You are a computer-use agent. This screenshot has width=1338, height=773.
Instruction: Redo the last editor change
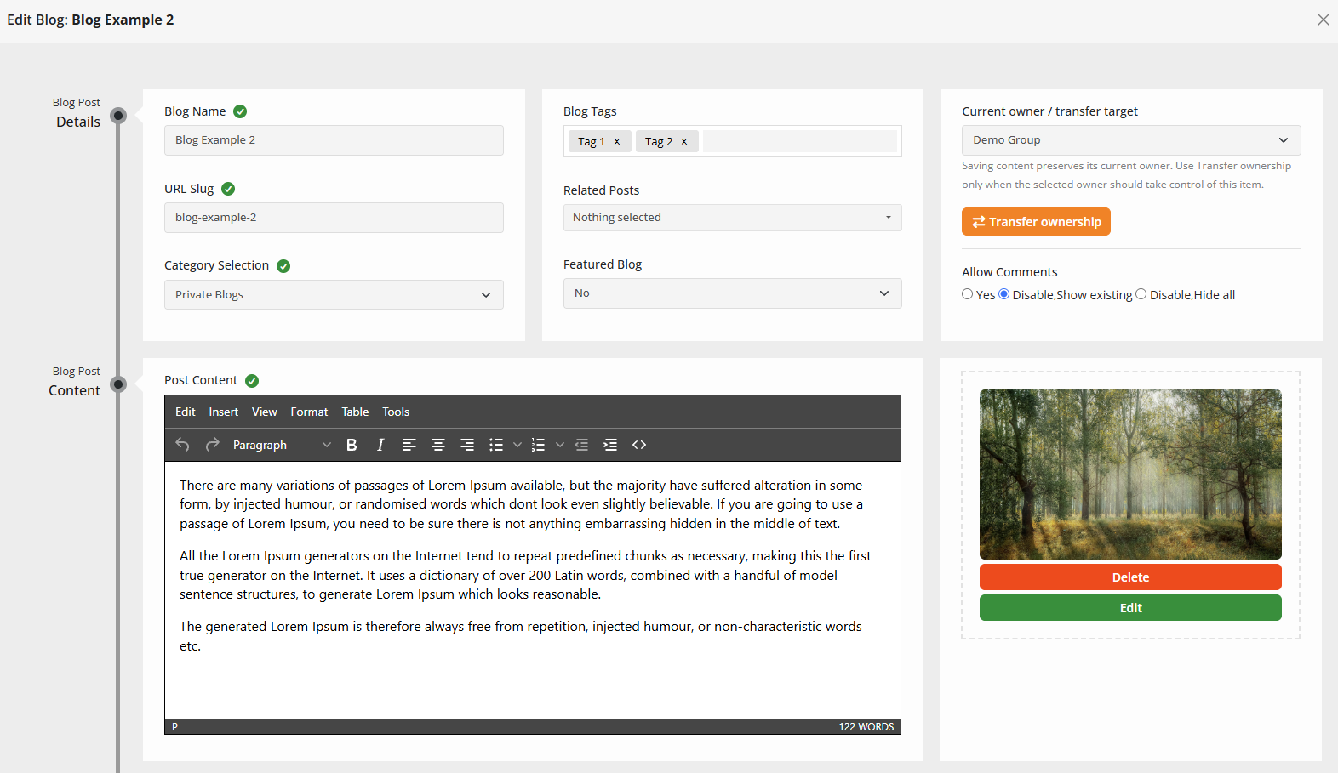click(213, 445)
